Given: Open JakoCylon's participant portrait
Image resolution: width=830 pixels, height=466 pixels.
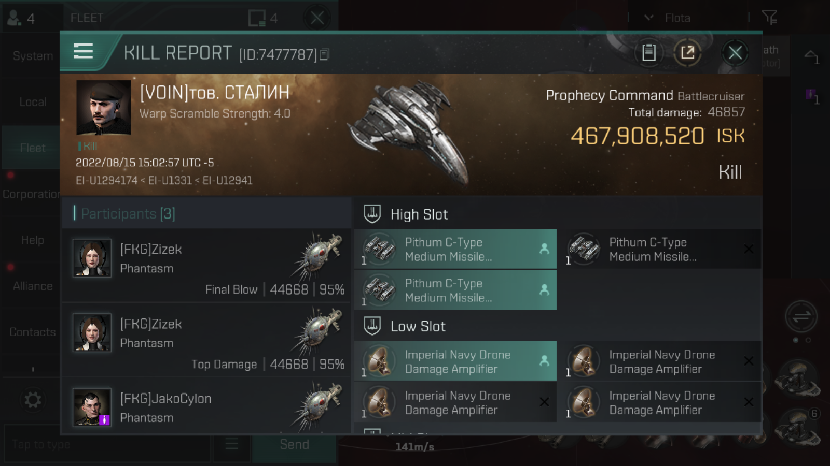Looking at the screenshot, I should 92,407.
